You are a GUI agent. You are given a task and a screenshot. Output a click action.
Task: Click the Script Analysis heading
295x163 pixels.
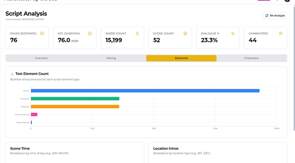point(26,14)
